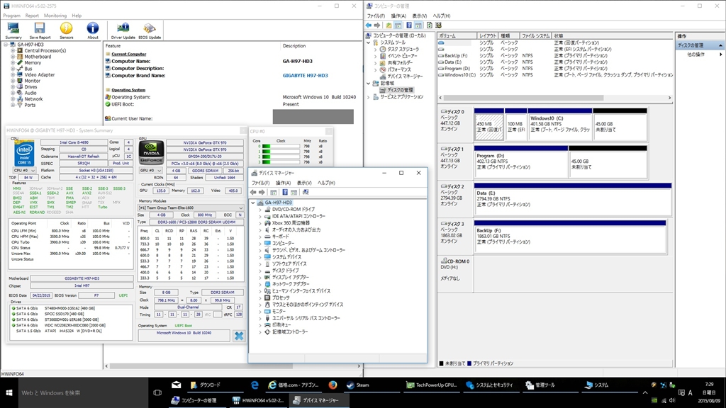Open the 操作(A) menu in Device Manager
Image resolution: width=726 pixels, height=408 pixels.
click(x=284, y=183)
